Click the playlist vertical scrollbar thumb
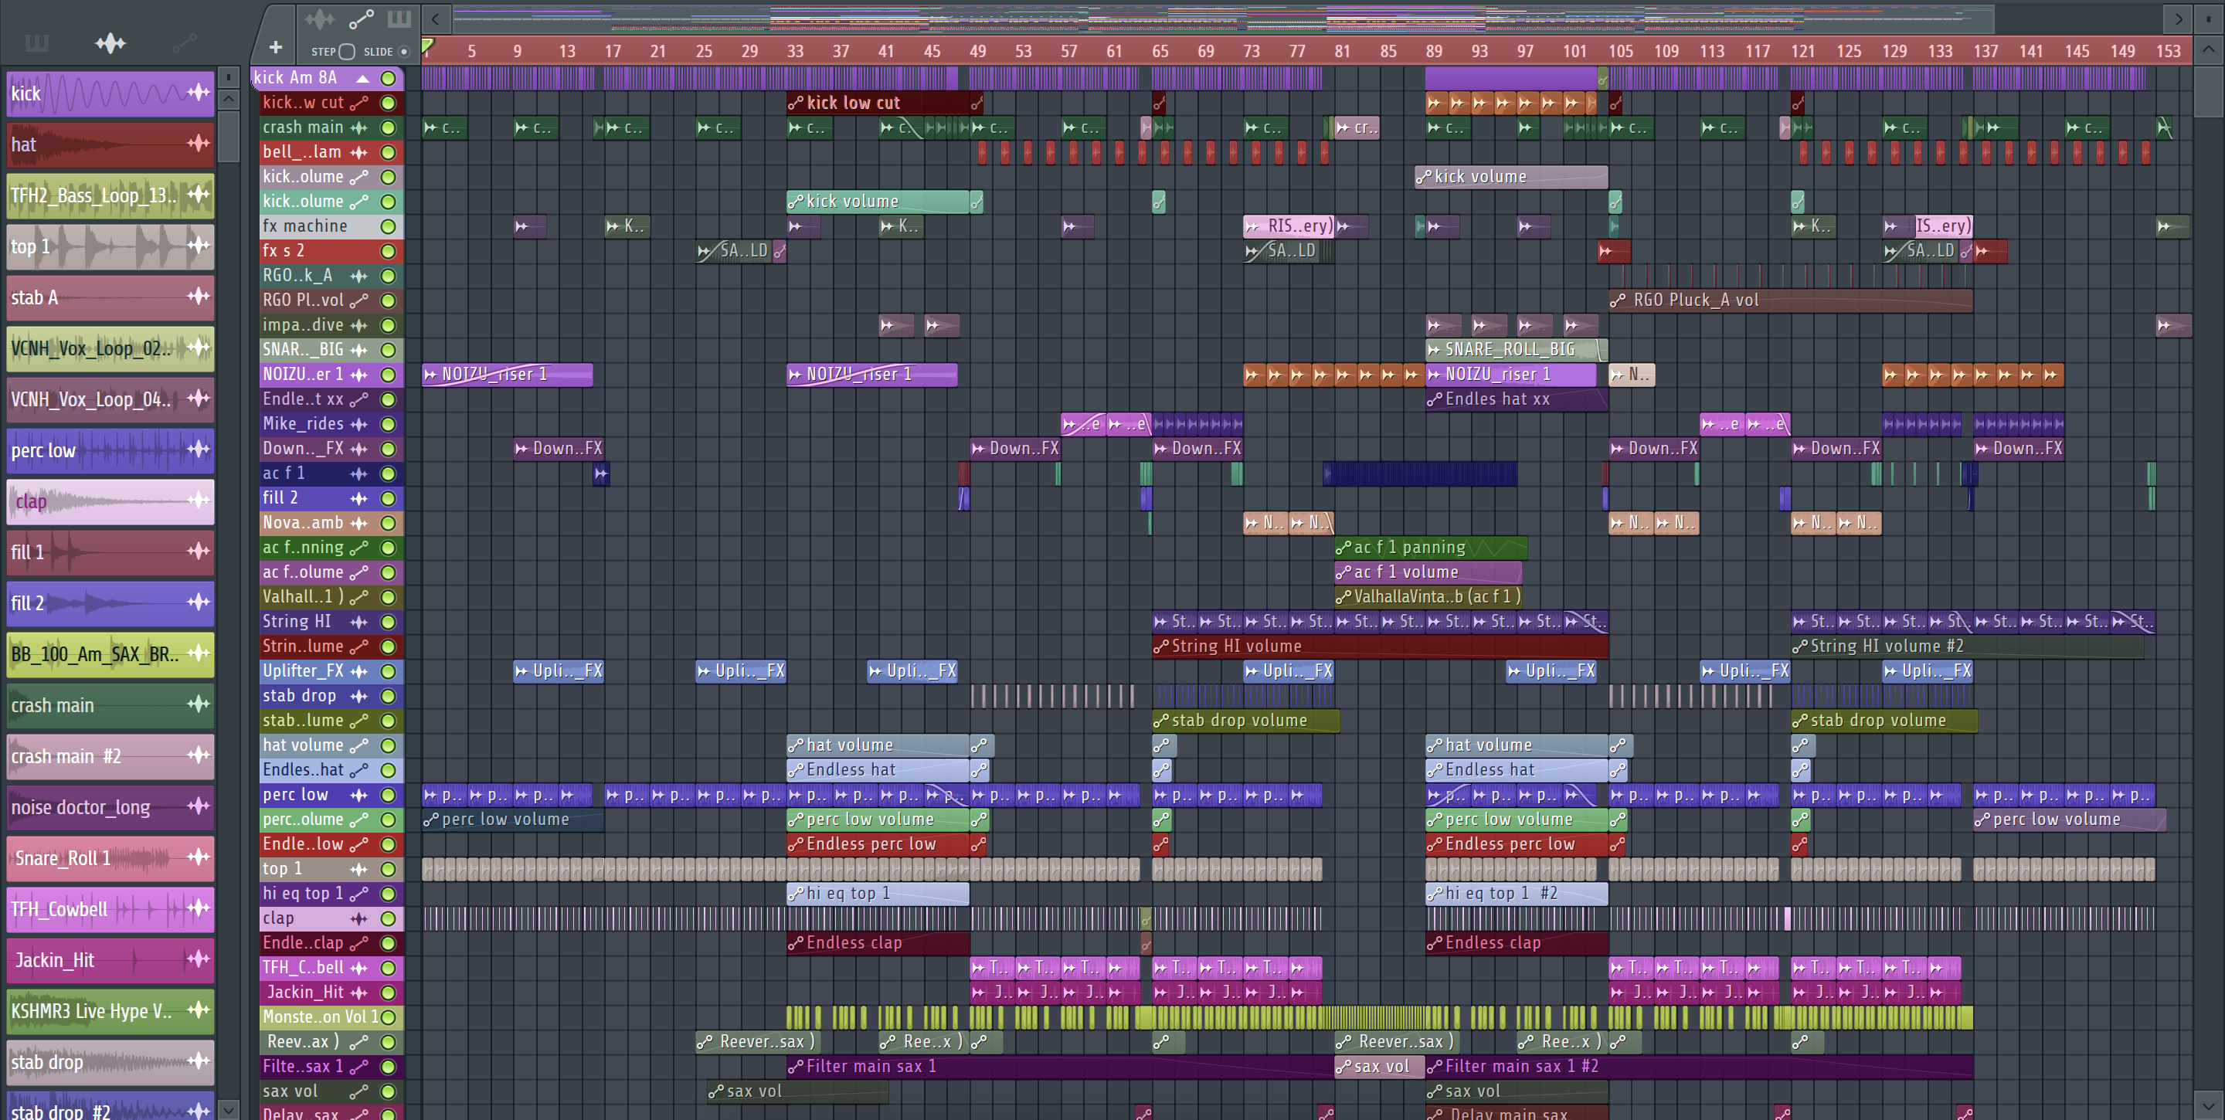The image size is (2225, 1120). tap(2209, 92)
